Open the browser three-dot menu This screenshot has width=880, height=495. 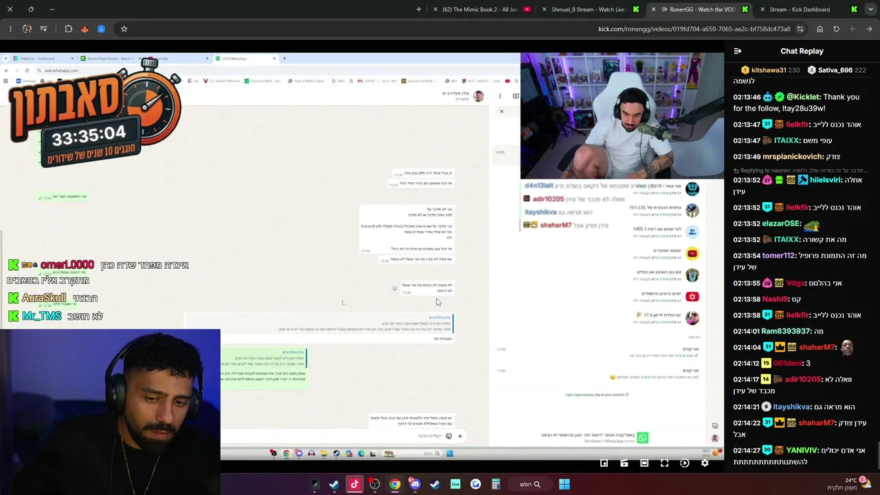pyautogui.click(x=10, y=29)
